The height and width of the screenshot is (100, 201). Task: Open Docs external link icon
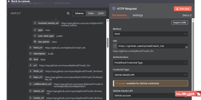point(190,15)
